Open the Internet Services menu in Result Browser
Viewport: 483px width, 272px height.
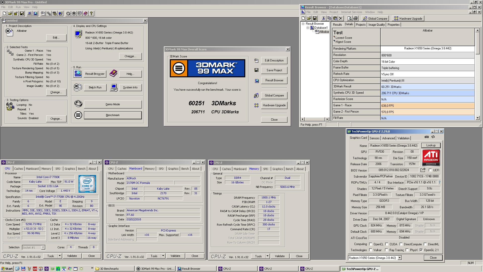click(x=351, y=12)
